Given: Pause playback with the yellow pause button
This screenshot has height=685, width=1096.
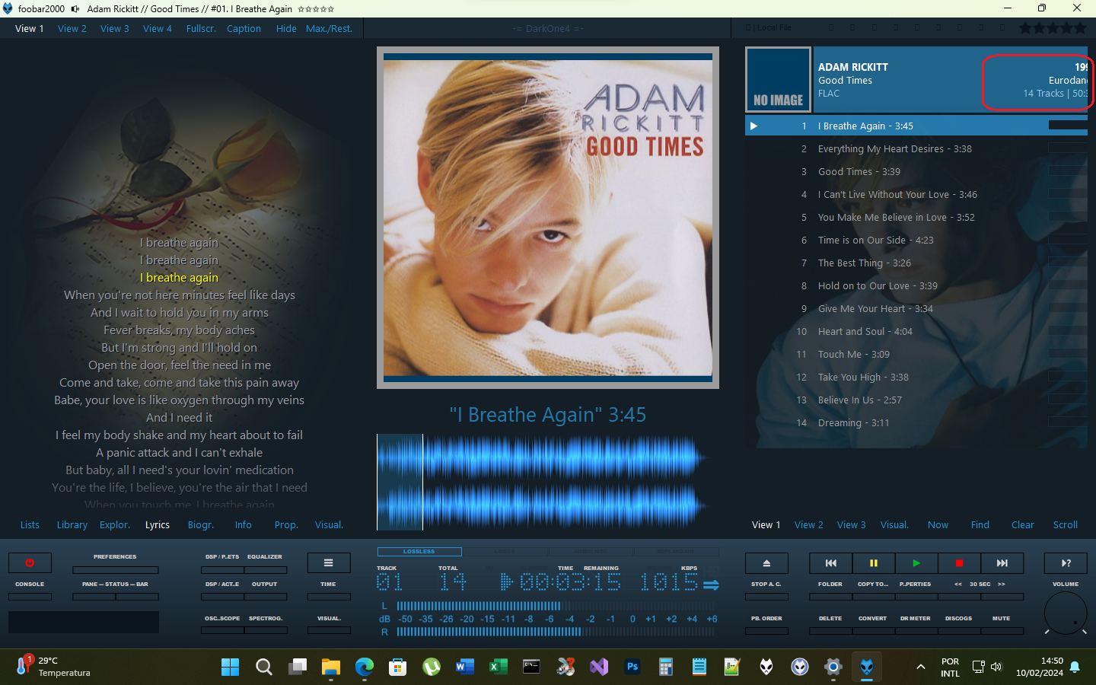Looking at the screenshot, I should 873,563.
